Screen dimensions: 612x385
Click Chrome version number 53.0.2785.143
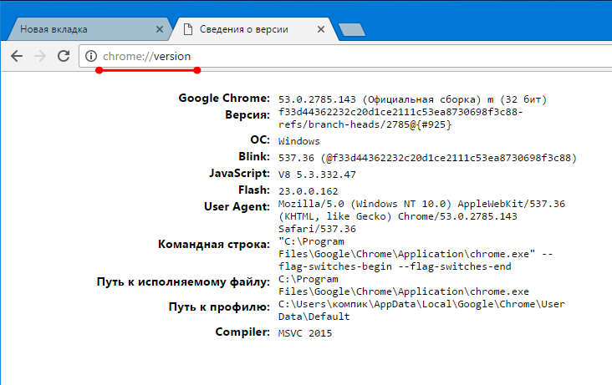[317, 99]
